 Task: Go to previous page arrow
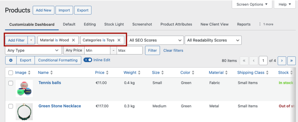253,61
